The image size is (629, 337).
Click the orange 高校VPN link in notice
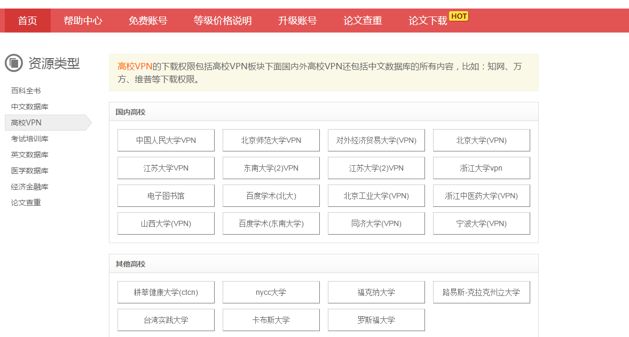click(135, 67)
